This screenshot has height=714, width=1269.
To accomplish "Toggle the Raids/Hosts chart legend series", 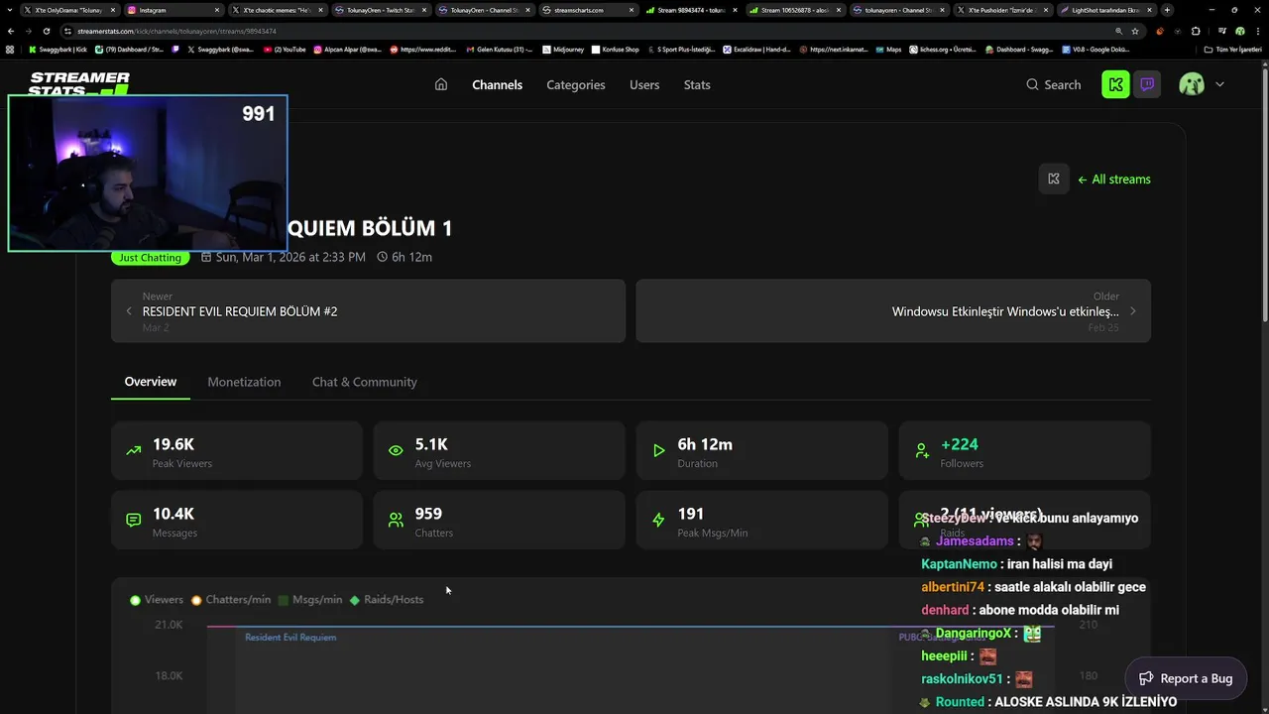I will (387, 600).
